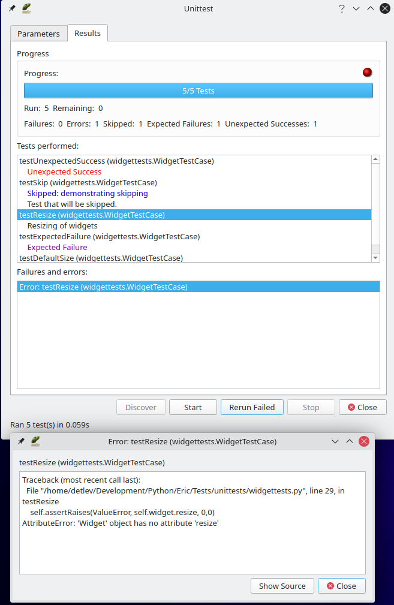This screenshot has height=605, width=394.
Task: Click Show Source in error dialog
Action: coord(282,586)
